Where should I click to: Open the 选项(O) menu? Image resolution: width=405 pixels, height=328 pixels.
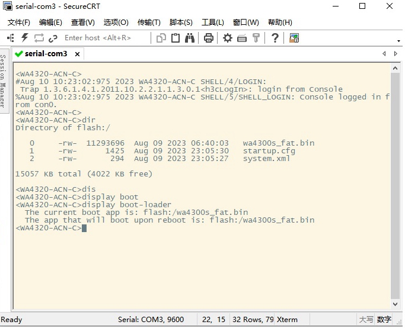[116, 22]
